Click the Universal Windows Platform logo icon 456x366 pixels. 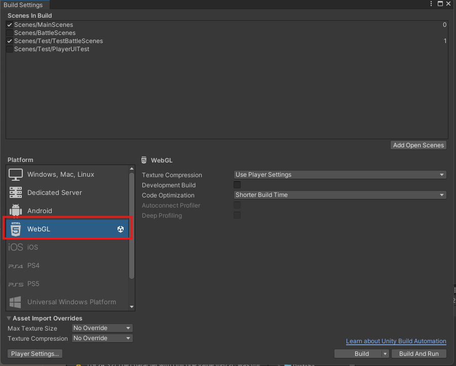click(15, 302)
